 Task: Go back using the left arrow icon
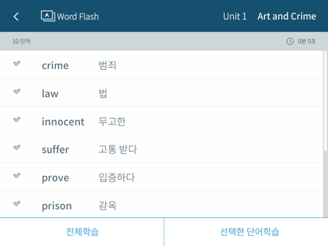(x=16, y=16)
